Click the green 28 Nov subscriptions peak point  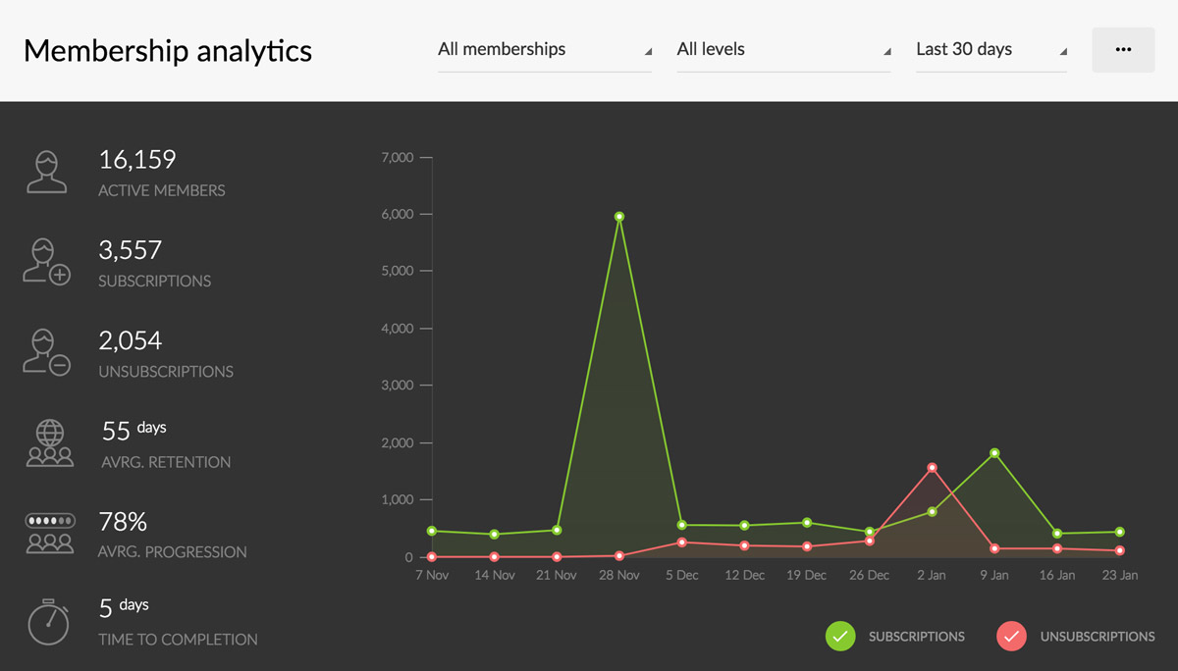pos(619,217)
